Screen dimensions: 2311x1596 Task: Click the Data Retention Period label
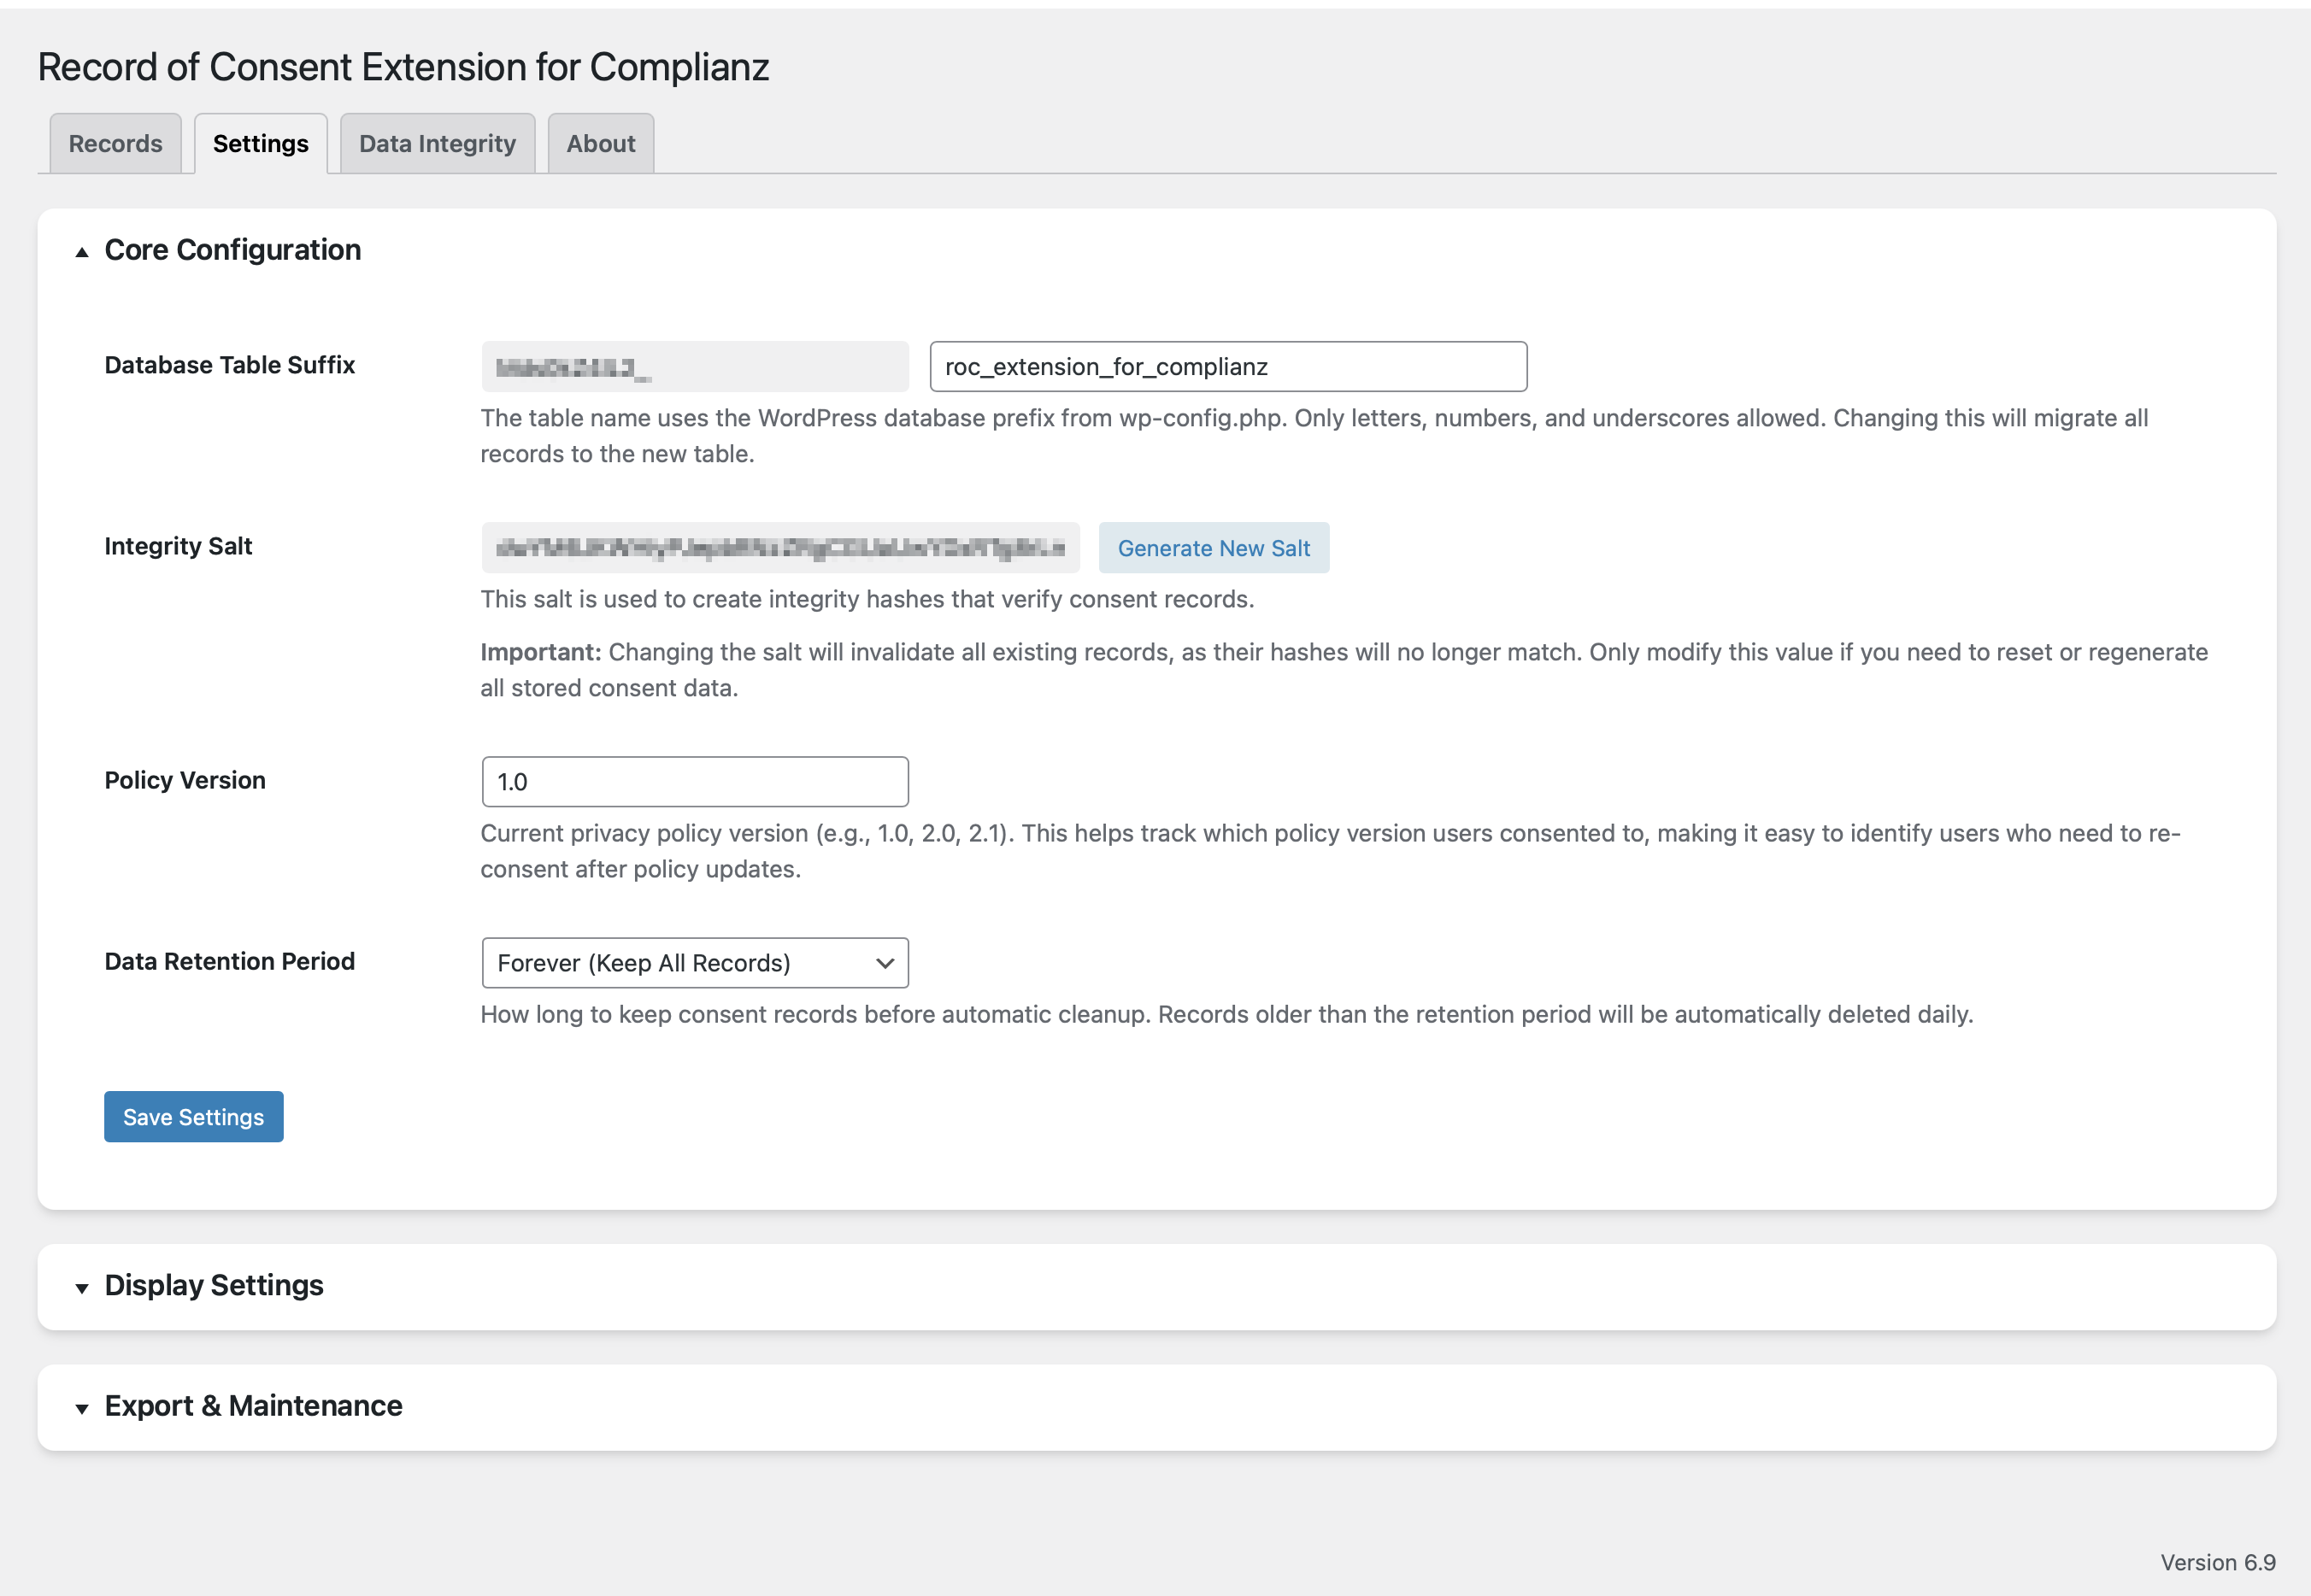pyautogui.click(x=229, y=961)
